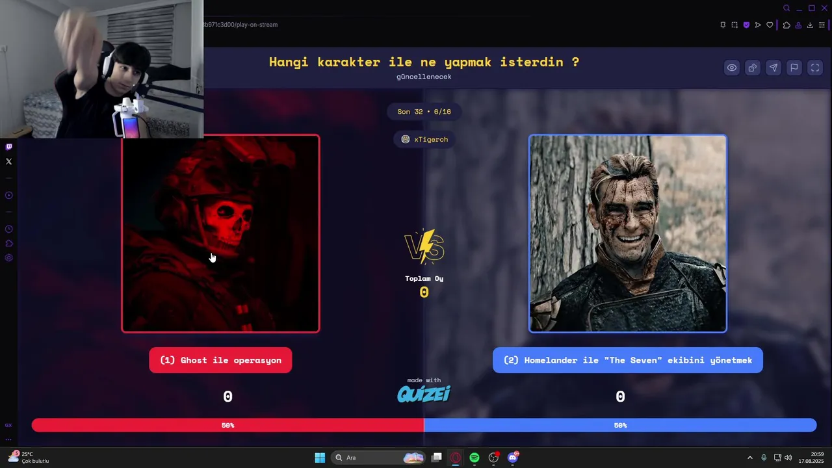This screenshot has height=468, width=832.
Task: Bookmark the page with the heart icon
Action: click(770, 25)
